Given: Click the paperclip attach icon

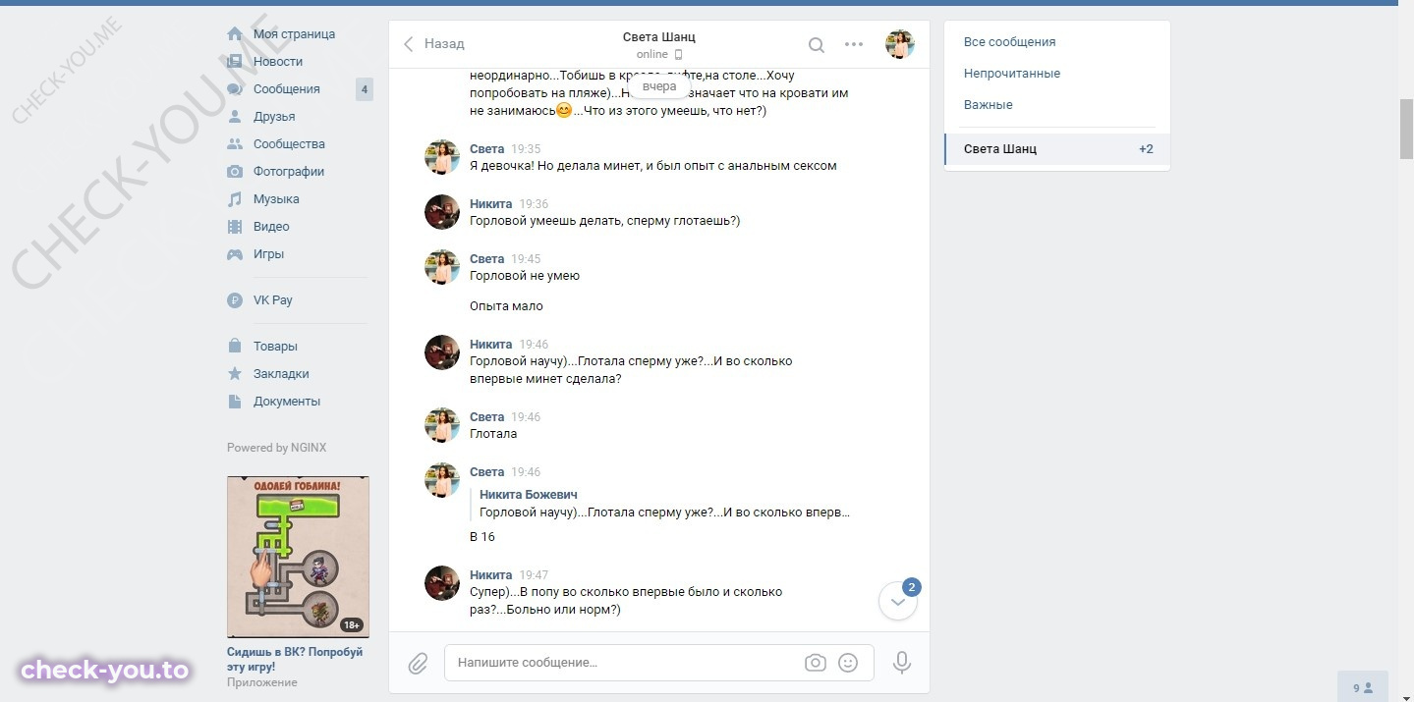Looking at the screenshot, I should click(418, 664).
